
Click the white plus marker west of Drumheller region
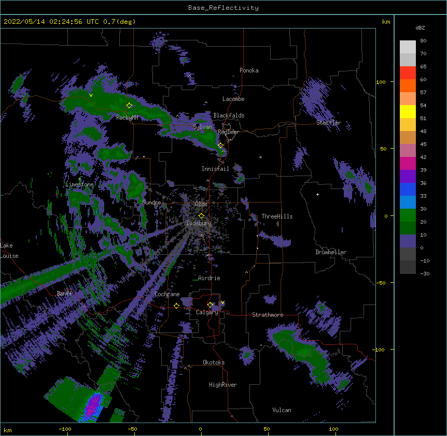(x=317, y=194)
